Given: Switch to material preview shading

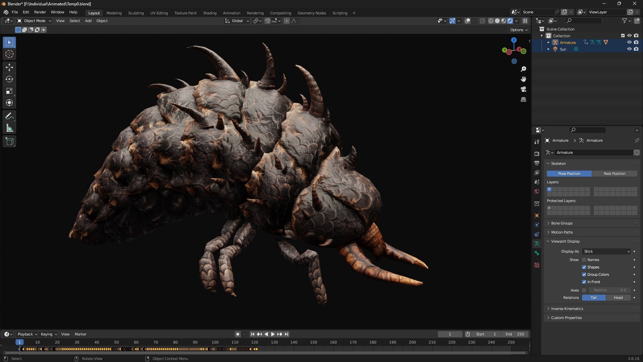Looking at the screenshot, I should (x=504, y=21).
